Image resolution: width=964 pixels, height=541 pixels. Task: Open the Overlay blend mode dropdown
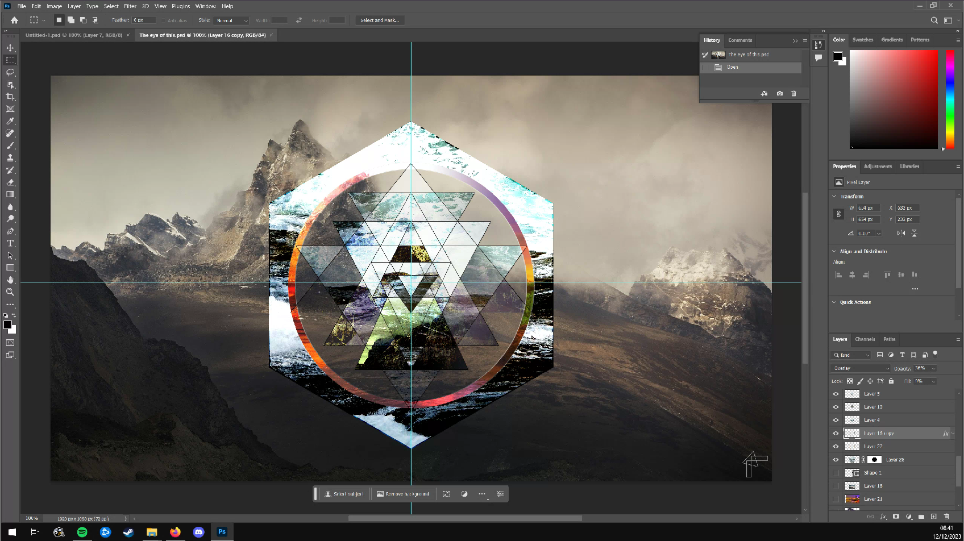(x=861, y=368)
